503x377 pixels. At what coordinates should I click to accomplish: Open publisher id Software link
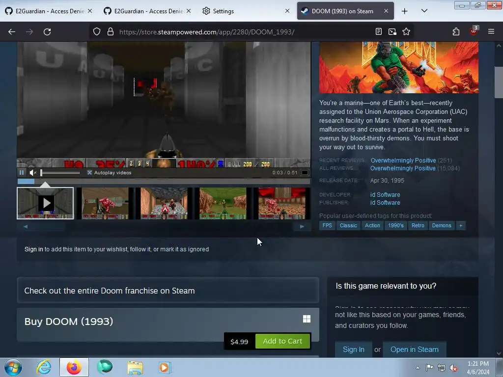click(385, 203)
